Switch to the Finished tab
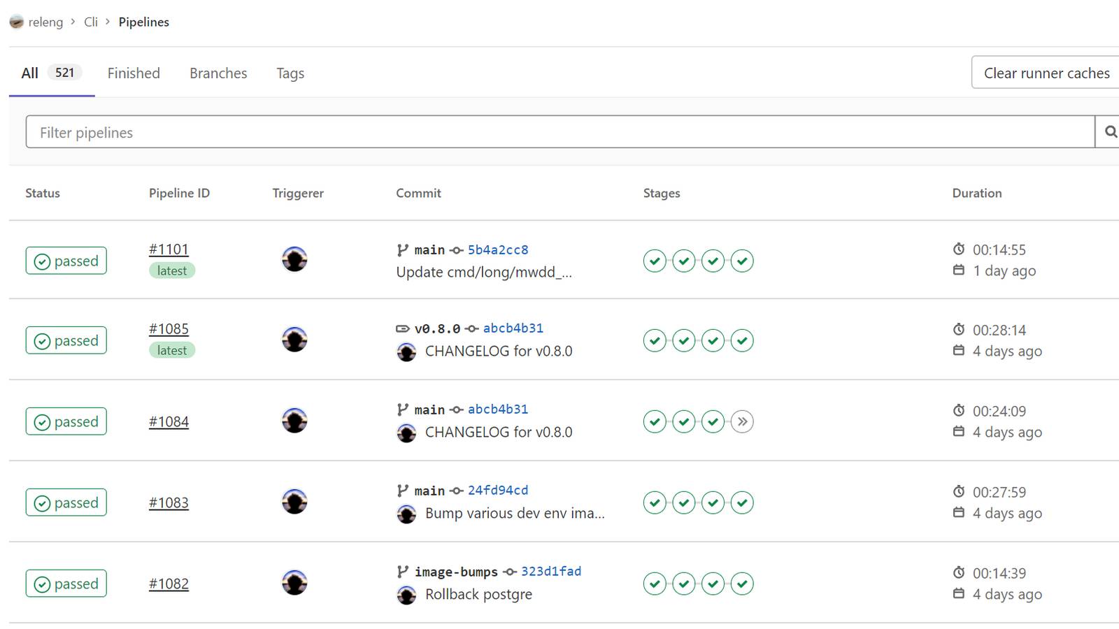The image size is (1119, 629). pos(134,73)
